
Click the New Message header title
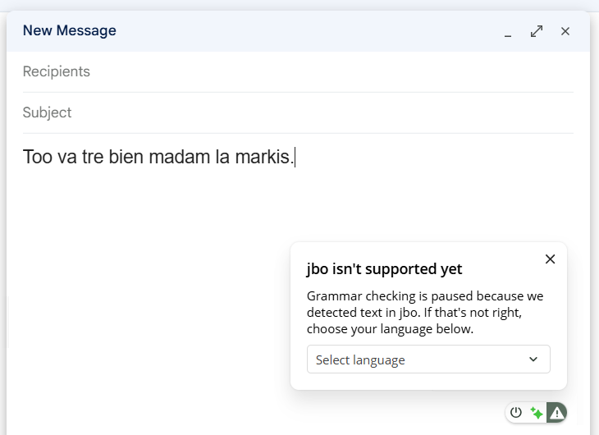(70, 30)
